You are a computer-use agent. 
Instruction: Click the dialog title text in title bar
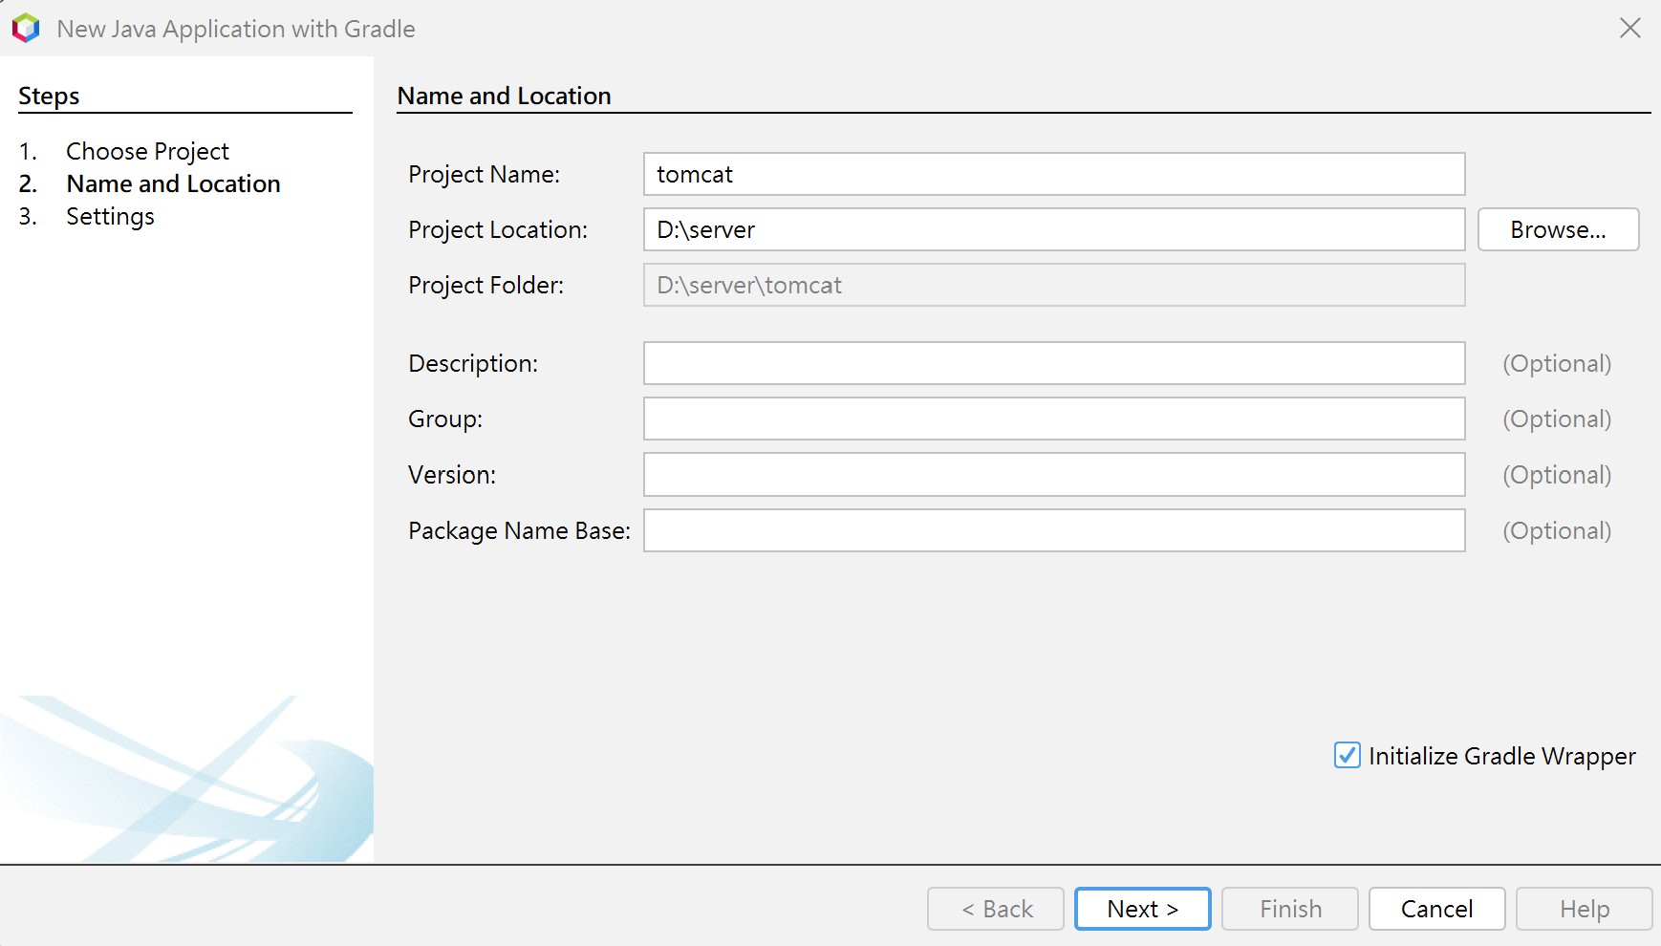point(236,29)
